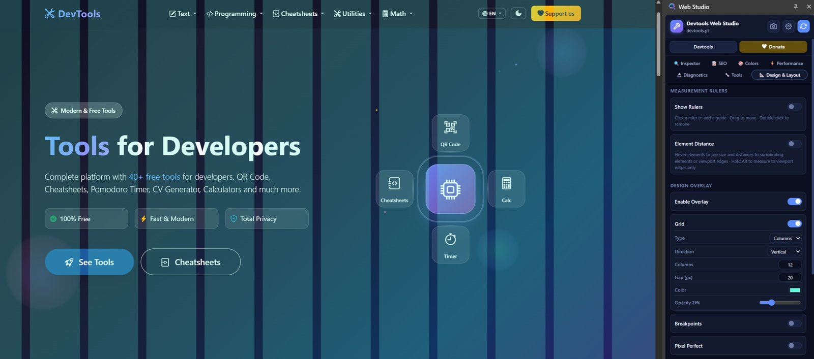This screenshot has height=359, width=814.
Task: Click the blue refresh icon in Web Studio
Action: [x=803, y=26]
